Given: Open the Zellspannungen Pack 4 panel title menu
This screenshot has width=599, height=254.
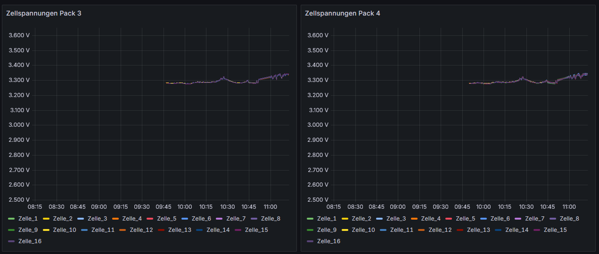Looking at the screenshot, I should point(342,13).
